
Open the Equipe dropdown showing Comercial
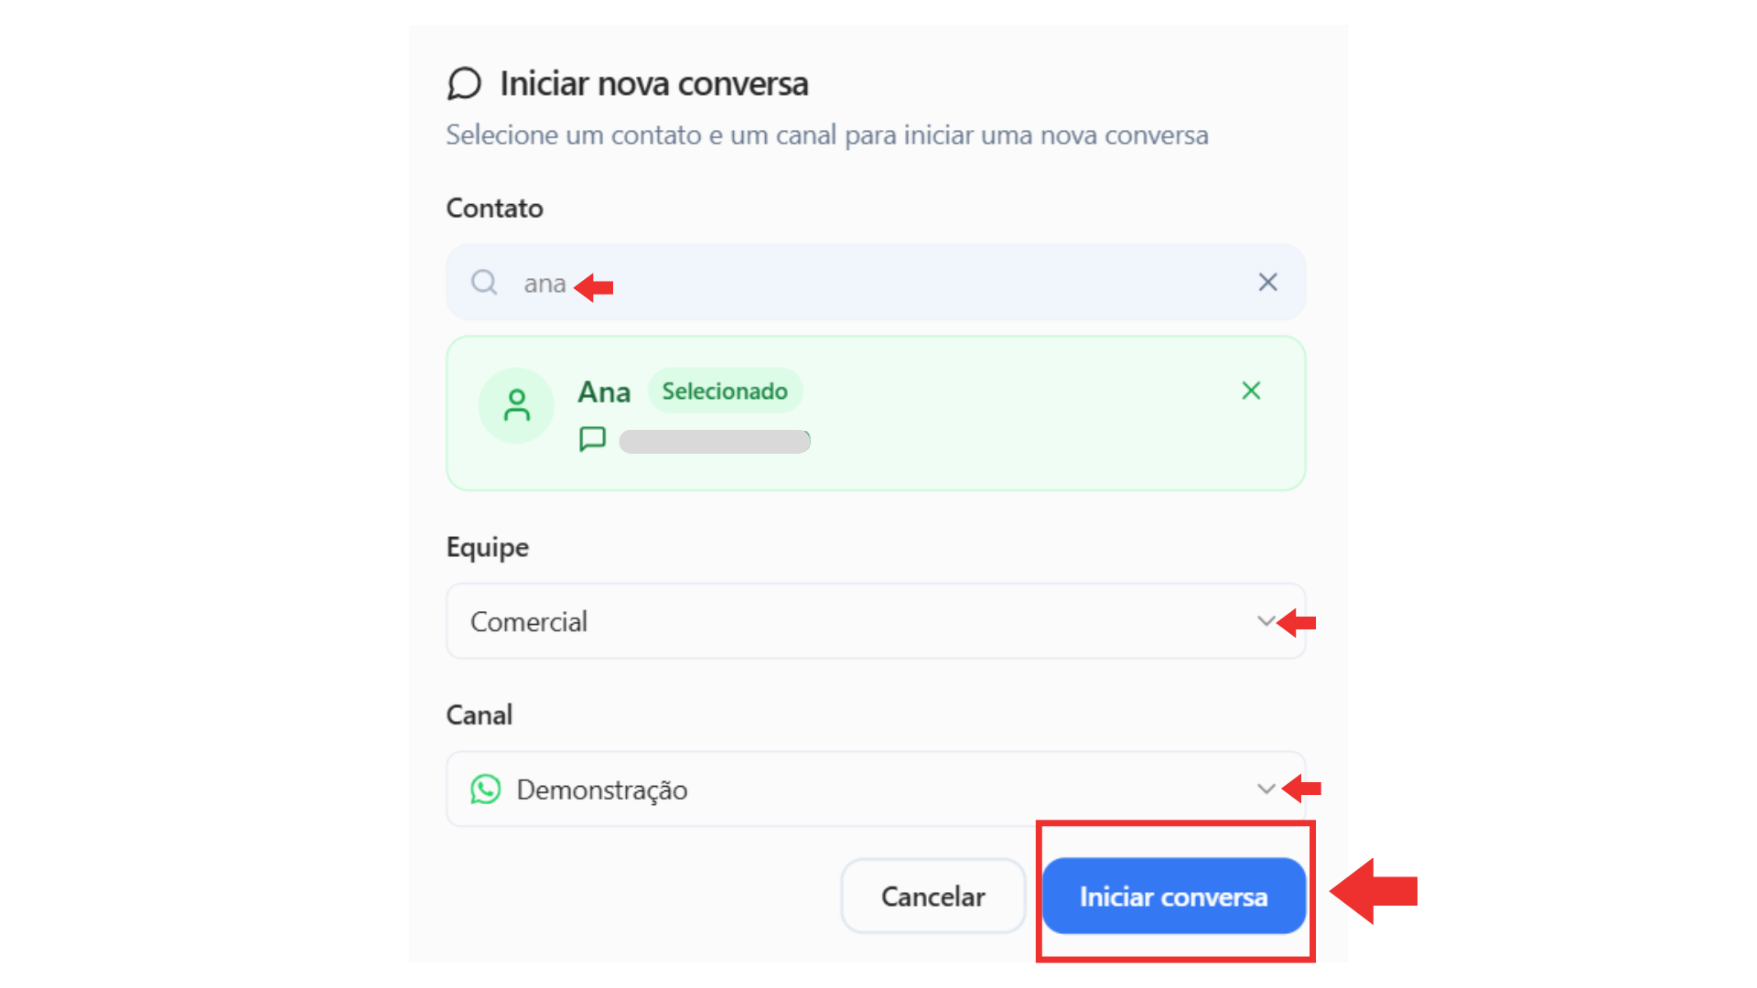pyautogui.click(x=876, y=620)
